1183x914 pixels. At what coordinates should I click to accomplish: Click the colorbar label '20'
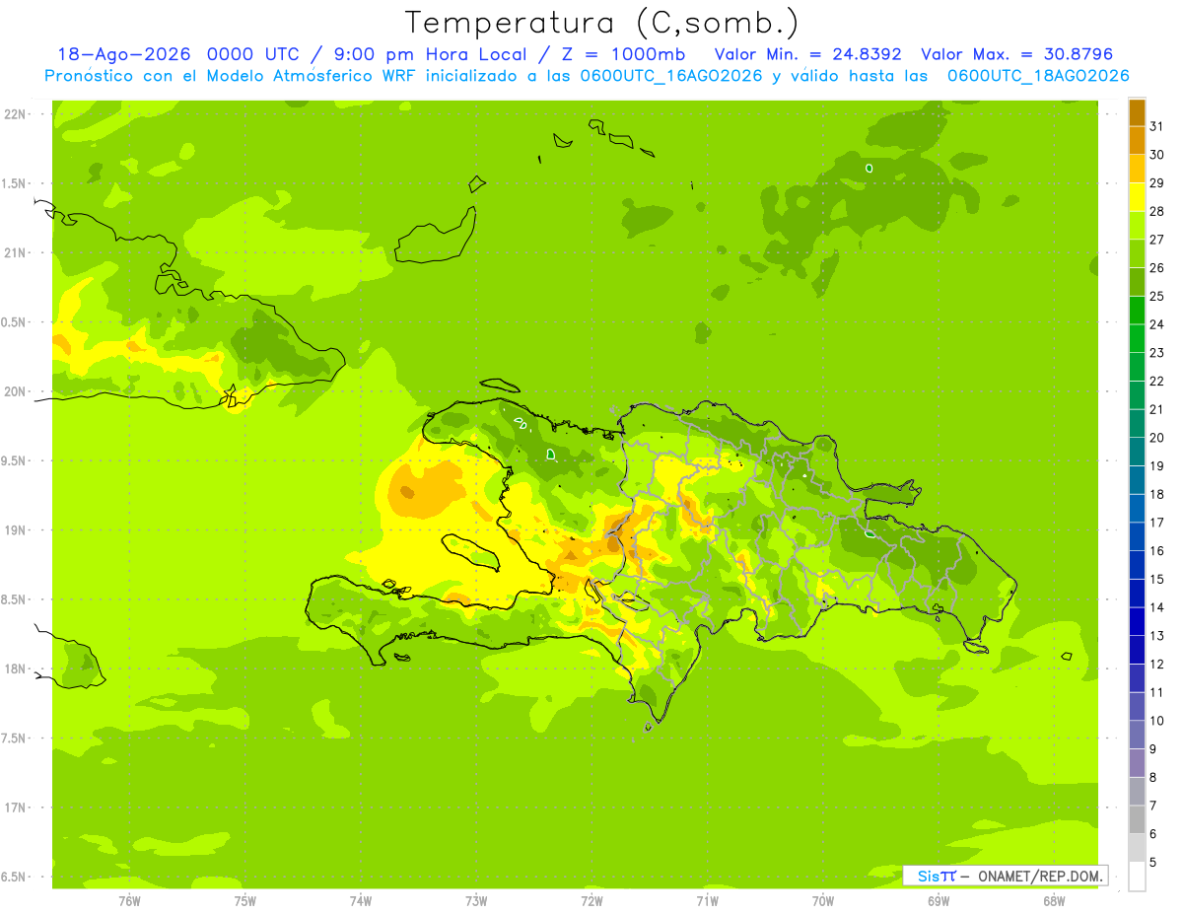pos(1157,437)
